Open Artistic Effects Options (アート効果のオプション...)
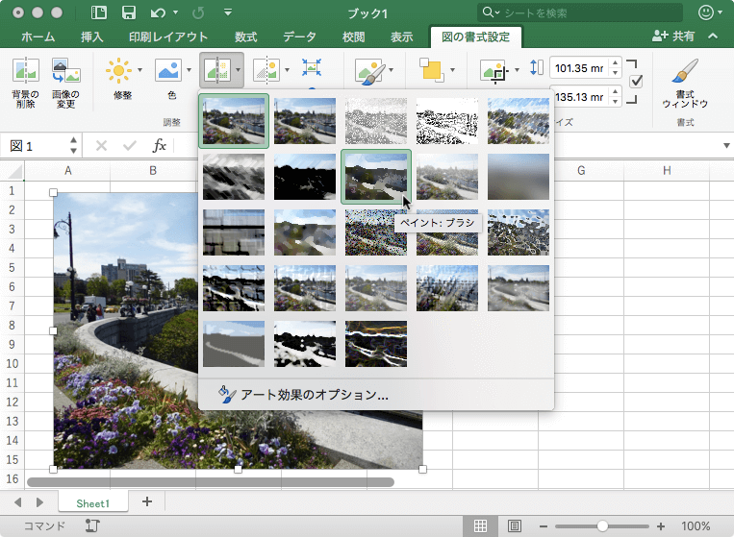Image resolution: width=734 pixels, height=537 pixels. click(x=303, y=395)
